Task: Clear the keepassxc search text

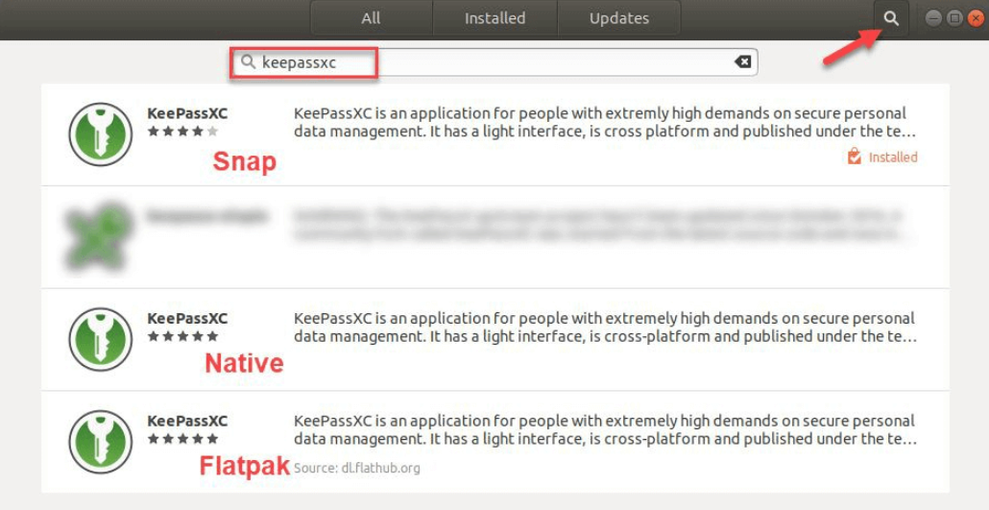Action: [742, 62]
